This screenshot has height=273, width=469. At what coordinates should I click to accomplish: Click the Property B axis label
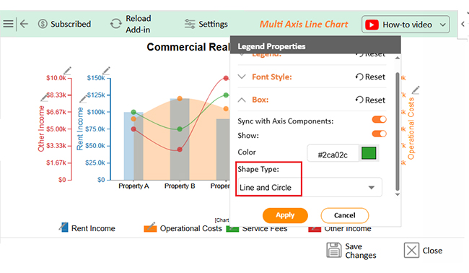180,186
